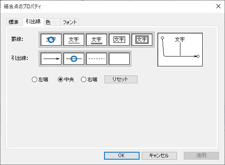The width and height of the screenshot is (225, 165).
Task: Confirm with the OK button
Action: (x=122, y=156)
